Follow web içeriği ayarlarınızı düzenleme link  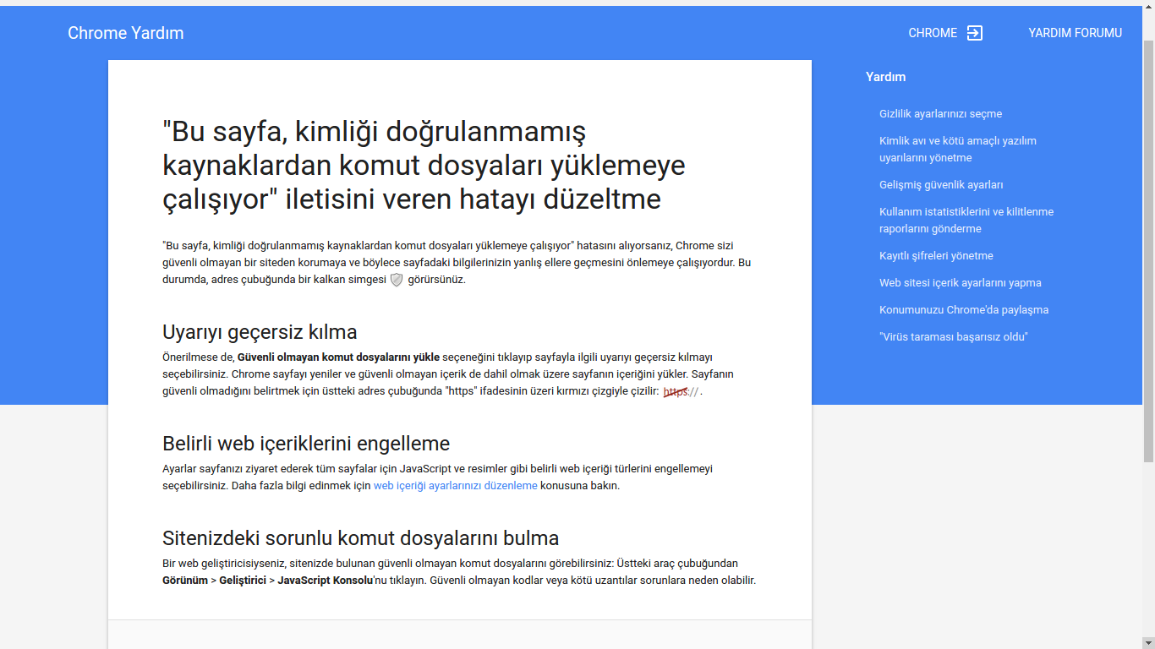[x=455, y=486]
